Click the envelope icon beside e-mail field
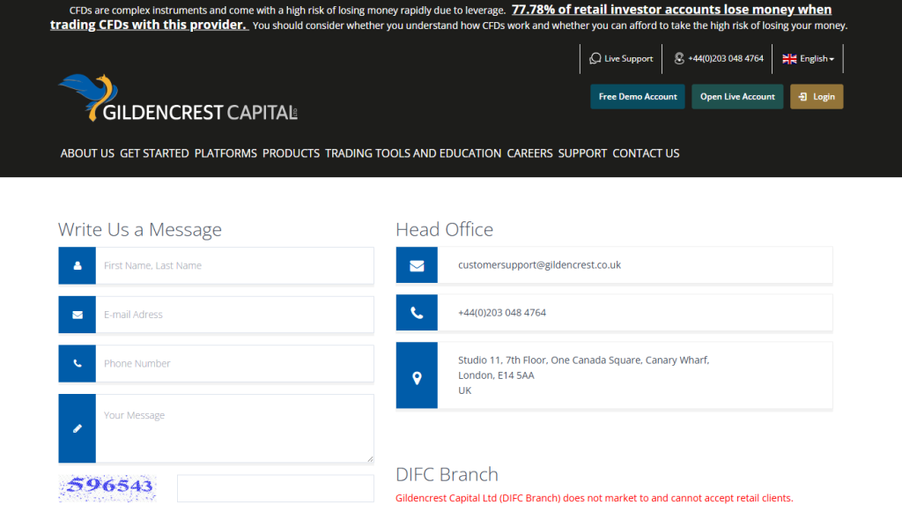 click(x=78, y=315)
